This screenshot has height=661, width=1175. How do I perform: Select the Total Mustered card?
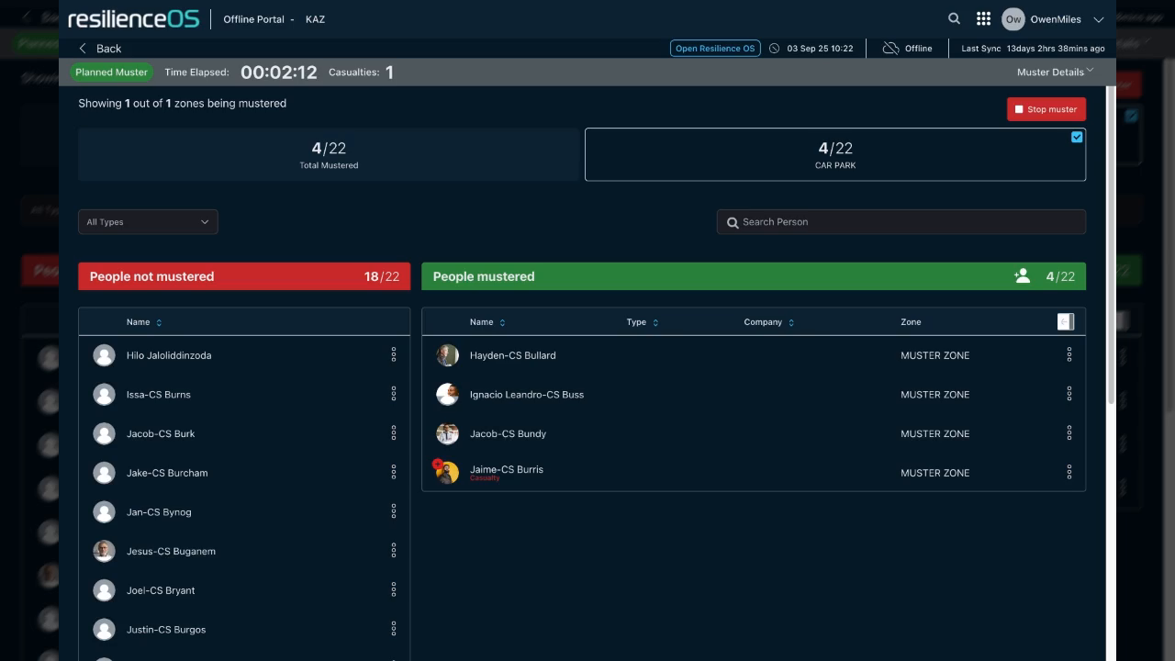(329, 154)
